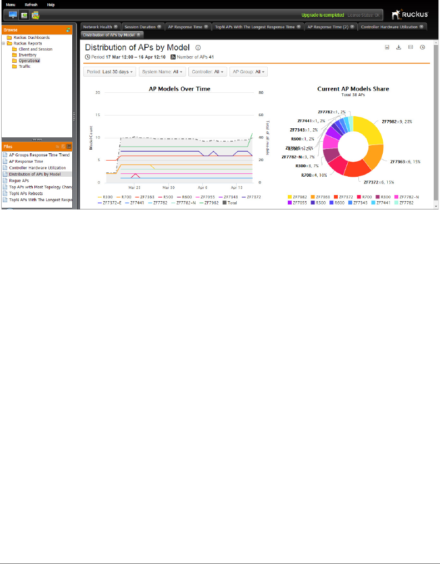
Task: Close the AP Response Time tab
Action: tap(206, 27)
